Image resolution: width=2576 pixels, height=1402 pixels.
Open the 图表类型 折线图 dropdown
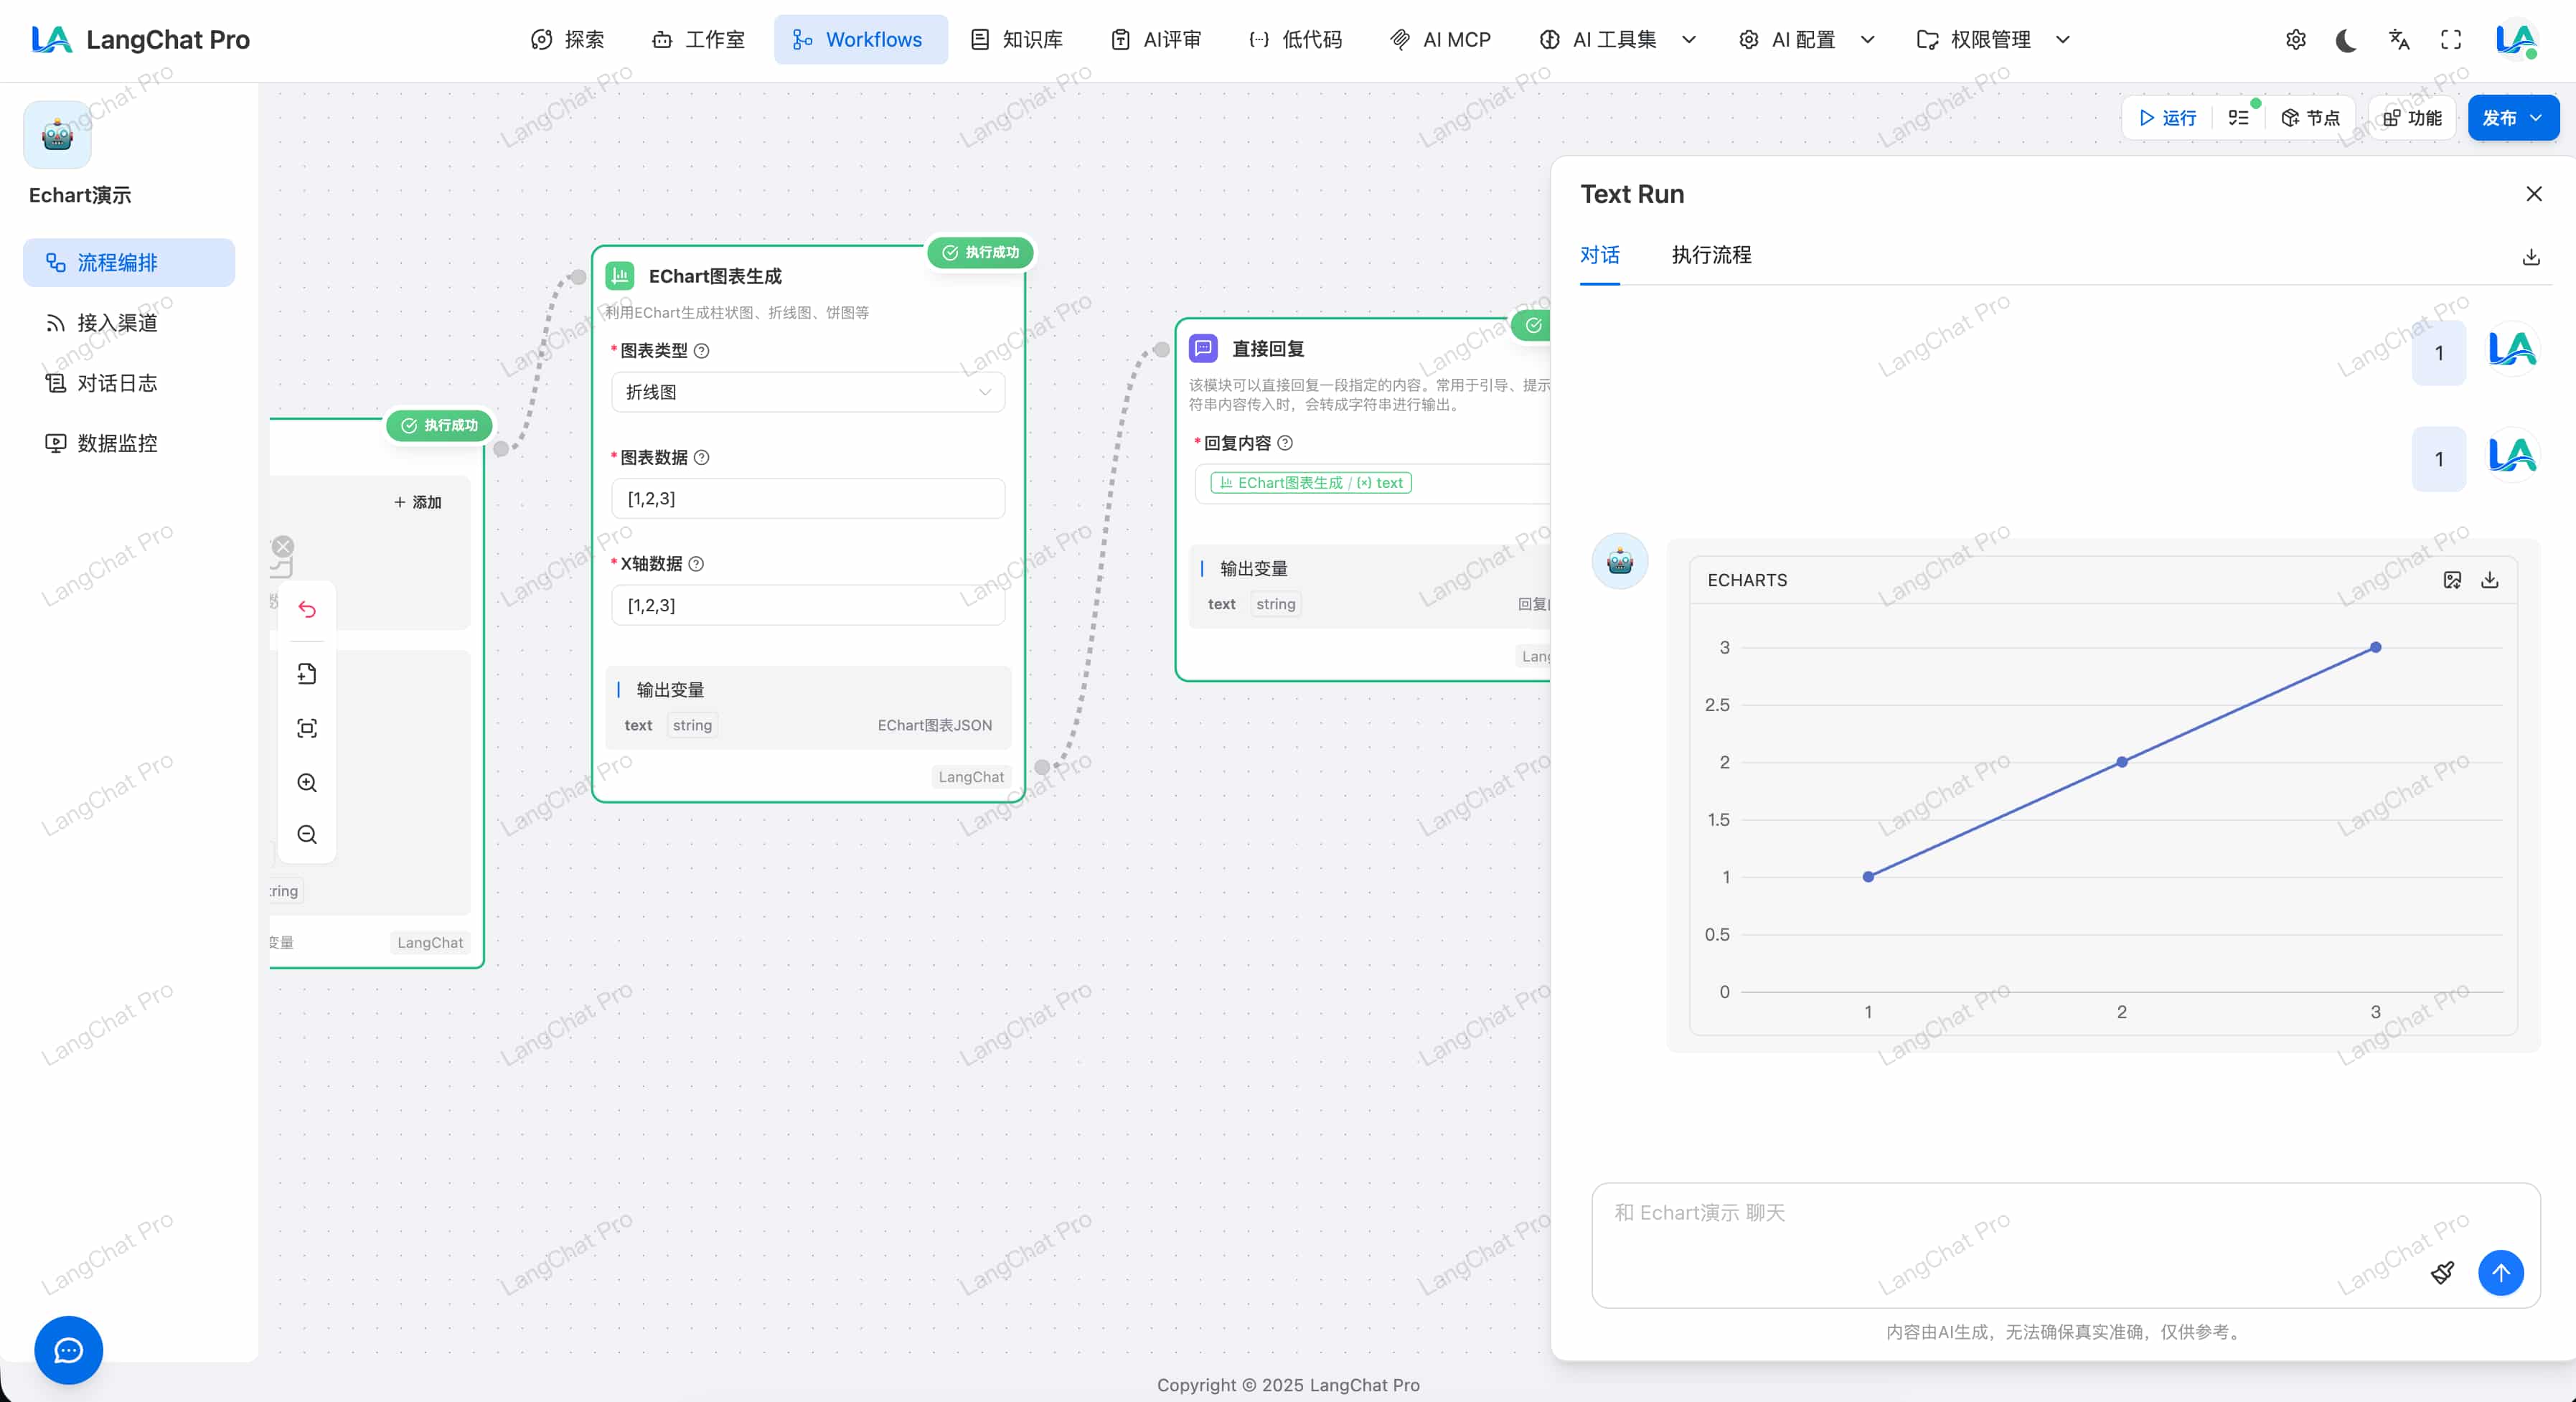(807, 392)
